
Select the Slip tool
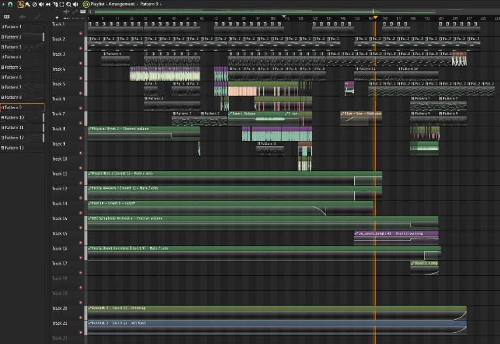(x=48, y=4)
